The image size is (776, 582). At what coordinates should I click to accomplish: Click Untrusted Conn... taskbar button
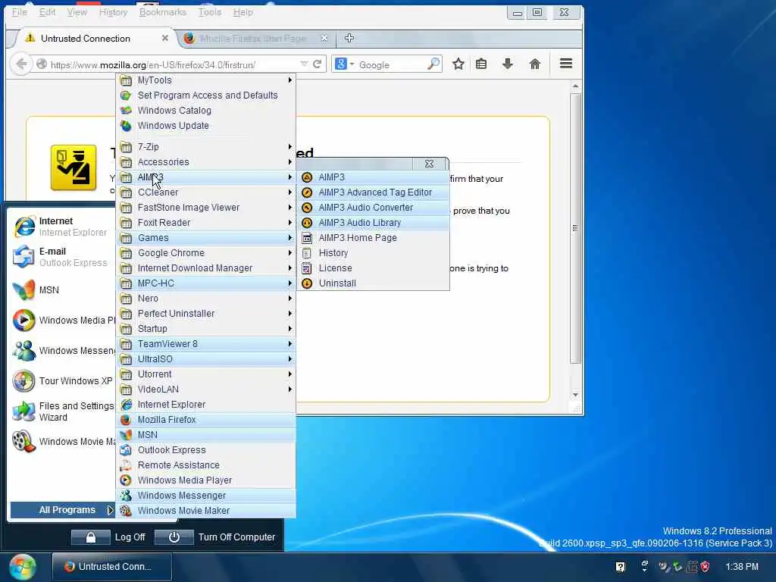pos(112,567)
